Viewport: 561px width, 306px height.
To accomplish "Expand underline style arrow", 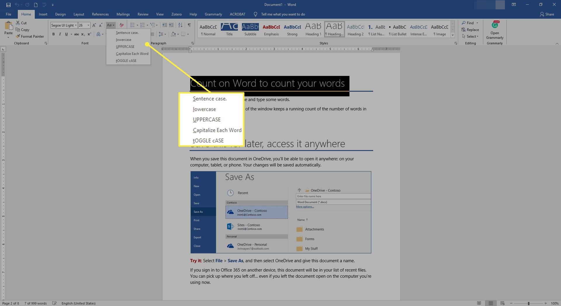I will coord(71,34).
